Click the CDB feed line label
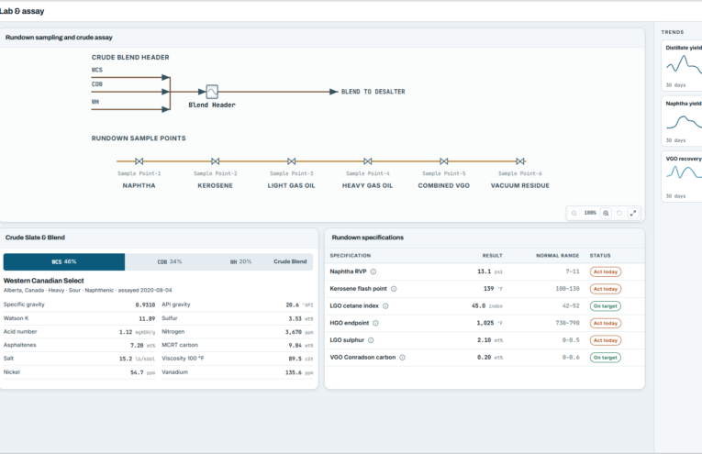The width and height of the screenshot is (702, 454). point(97,84)
